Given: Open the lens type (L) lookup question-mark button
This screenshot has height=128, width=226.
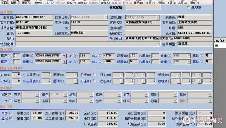Looking at the screenshot, I should (x=64, y=62).
